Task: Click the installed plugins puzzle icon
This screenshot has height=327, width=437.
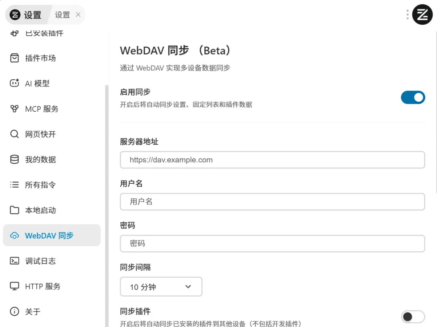Action: tap(15, 33)
